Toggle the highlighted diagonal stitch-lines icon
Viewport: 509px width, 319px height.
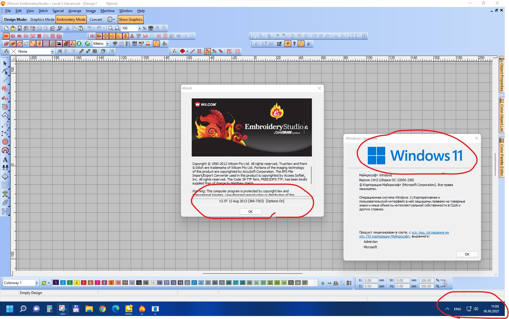point(13,44)
